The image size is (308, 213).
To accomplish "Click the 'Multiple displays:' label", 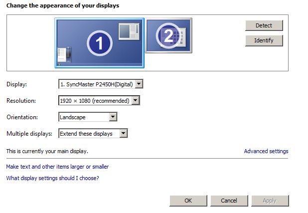I will point(29,134).
